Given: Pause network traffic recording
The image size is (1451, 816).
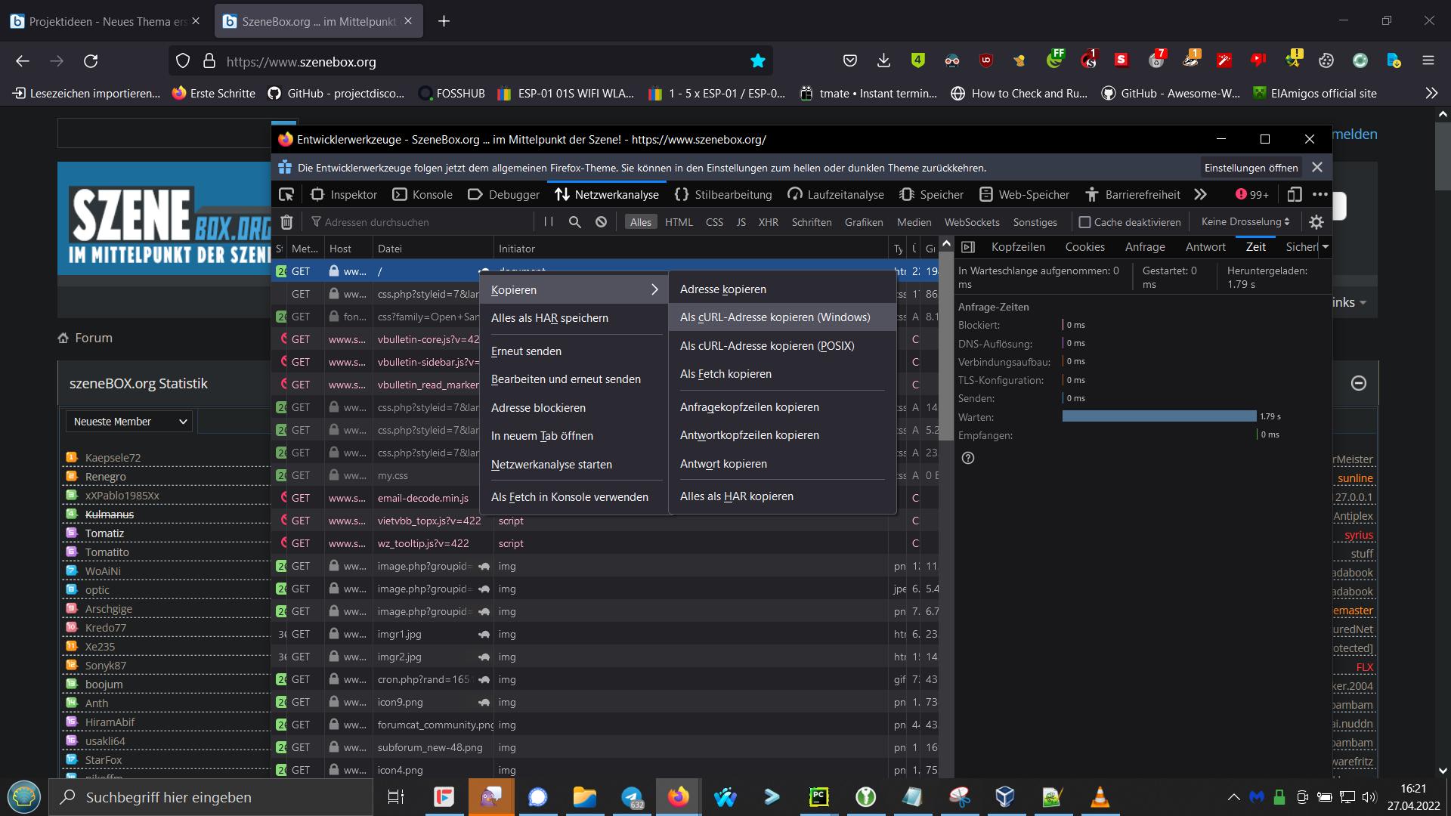Looking at the screenshot, I should pos(549,221).
